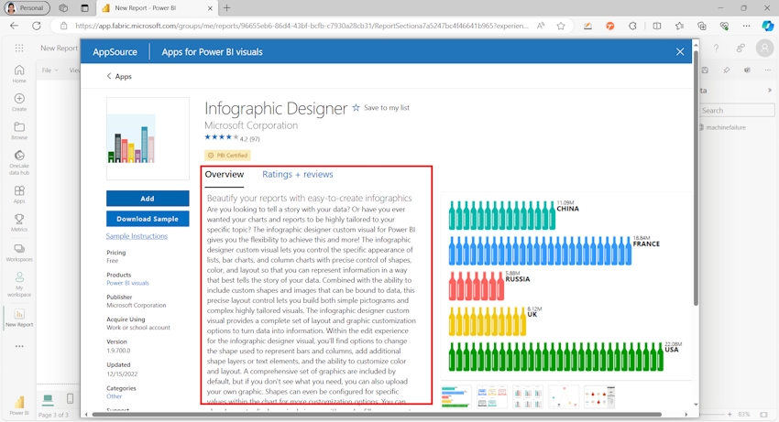Open the app launcher waffle icon
This screenshot has height=422, width=779.
pyautogui.click(x=19, y=48)
